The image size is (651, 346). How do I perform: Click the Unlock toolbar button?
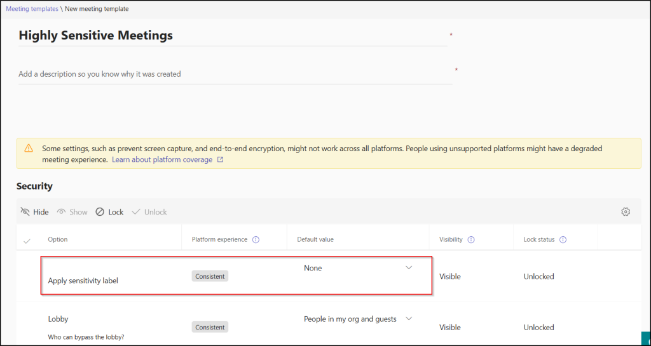point(149,212)
